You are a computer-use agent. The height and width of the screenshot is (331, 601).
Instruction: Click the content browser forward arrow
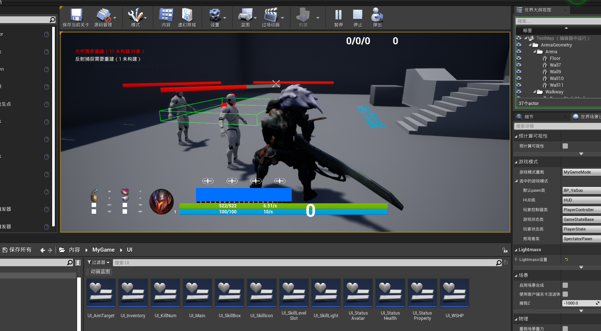pos(50,250)
